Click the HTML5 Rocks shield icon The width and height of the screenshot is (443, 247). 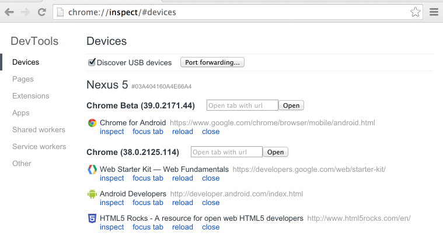pyautogui.click(x=92, y=218)
